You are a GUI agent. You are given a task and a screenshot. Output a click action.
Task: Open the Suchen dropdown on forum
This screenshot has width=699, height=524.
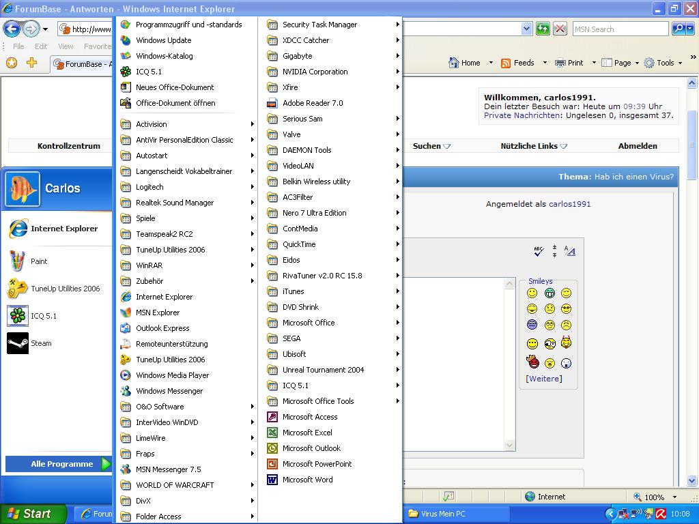[431, 146]
